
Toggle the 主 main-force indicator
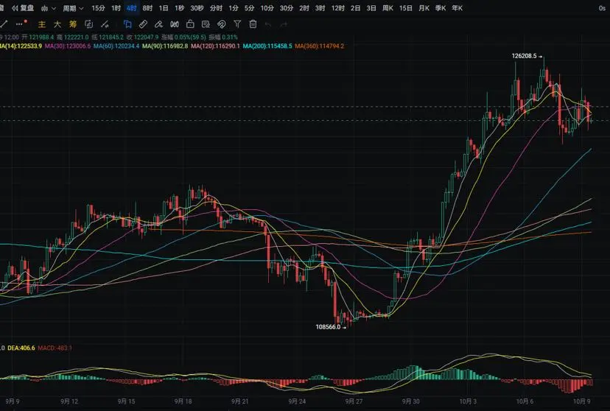point(42,24)
